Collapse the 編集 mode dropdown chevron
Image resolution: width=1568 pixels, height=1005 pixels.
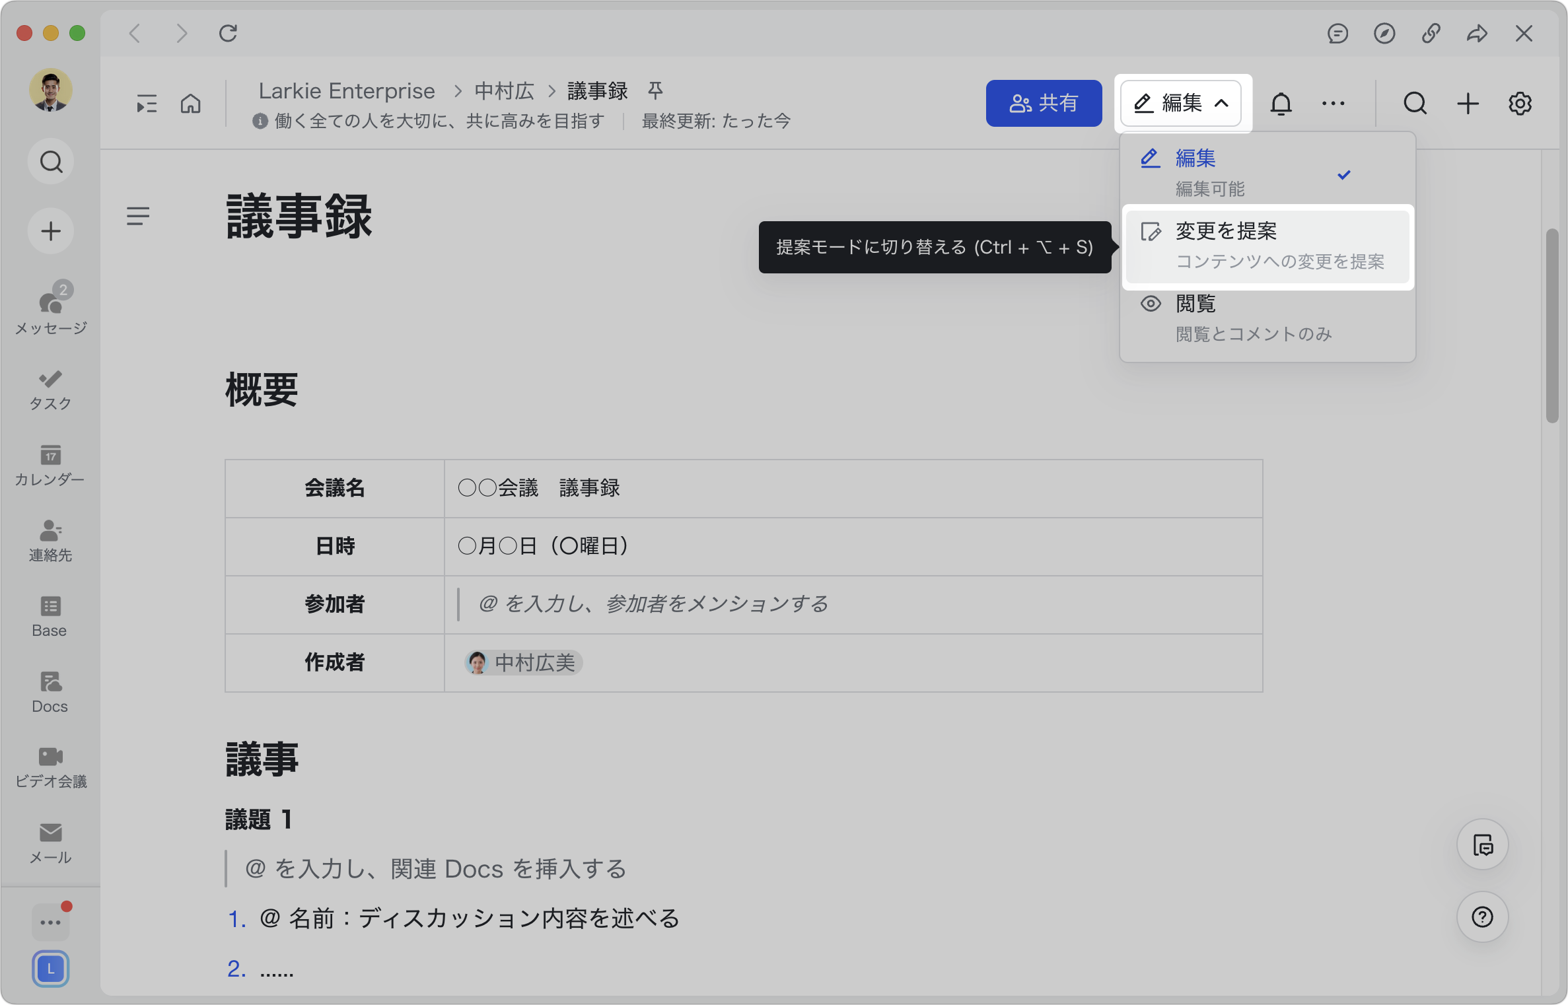click(1223, 103)
